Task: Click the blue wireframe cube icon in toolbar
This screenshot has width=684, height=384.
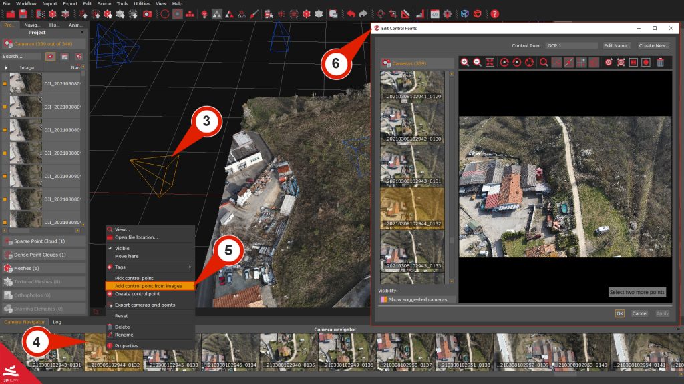Action: [x=465, y=14]
